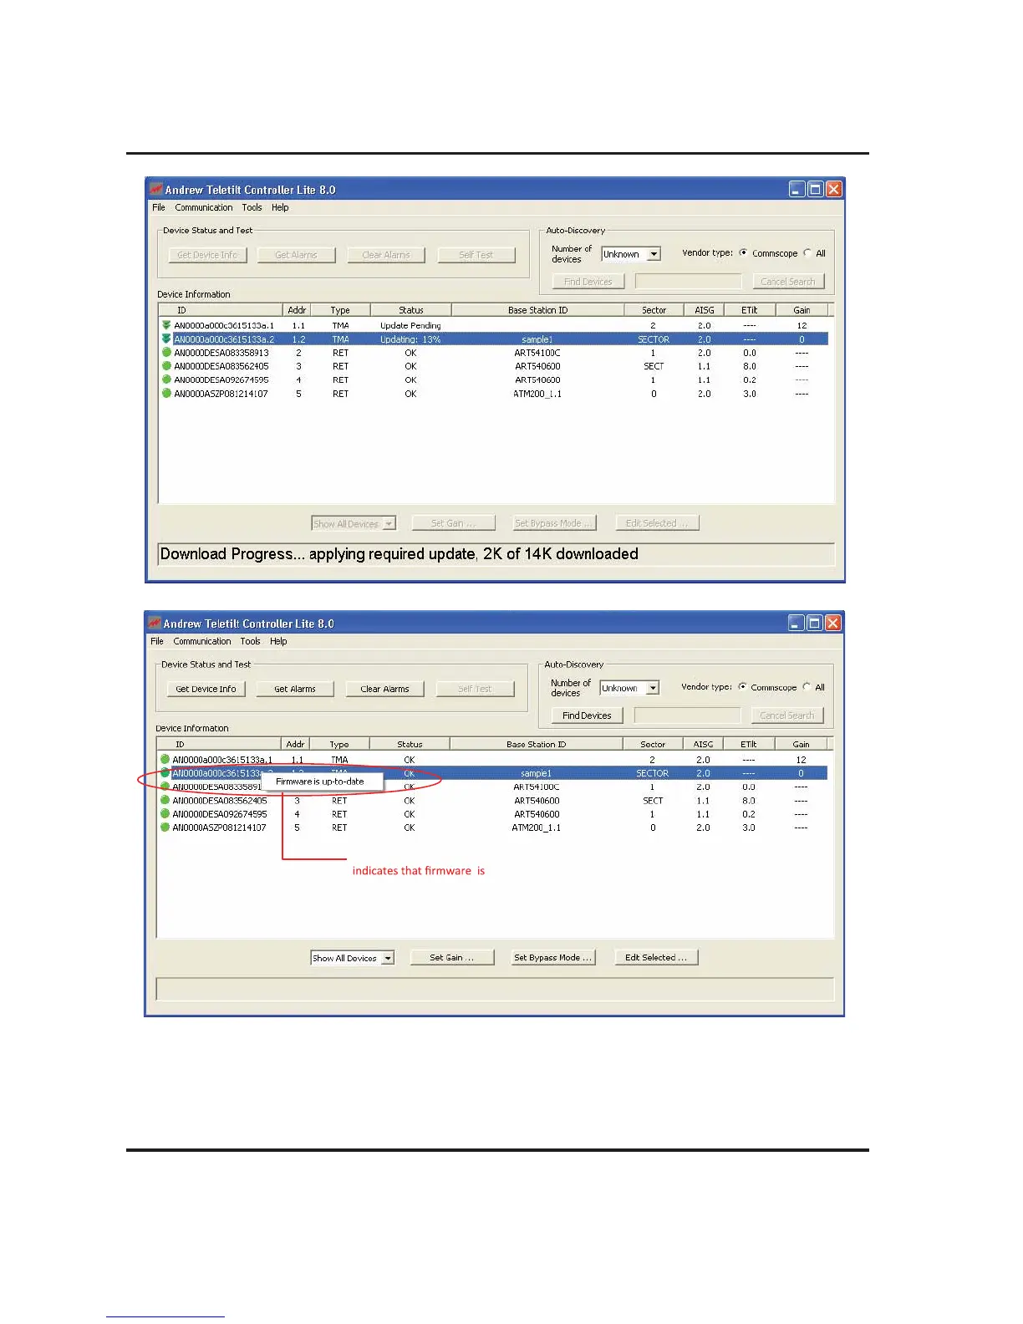The width and height of the screenshot is (1023, 1324).
Task: Click green status dot for AN0000ASZP081214107 in lower window
Action: 165,827
